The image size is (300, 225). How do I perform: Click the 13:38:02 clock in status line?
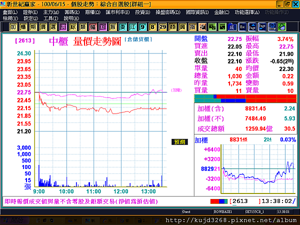pos(276,201)
